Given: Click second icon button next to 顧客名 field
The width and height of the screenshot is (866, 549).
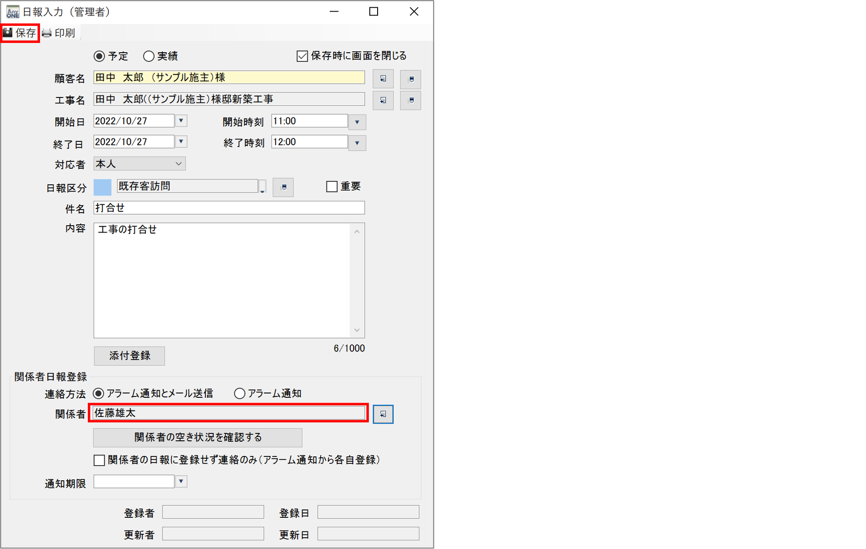Looking at the screenshot, I should (x=410, y=79).
